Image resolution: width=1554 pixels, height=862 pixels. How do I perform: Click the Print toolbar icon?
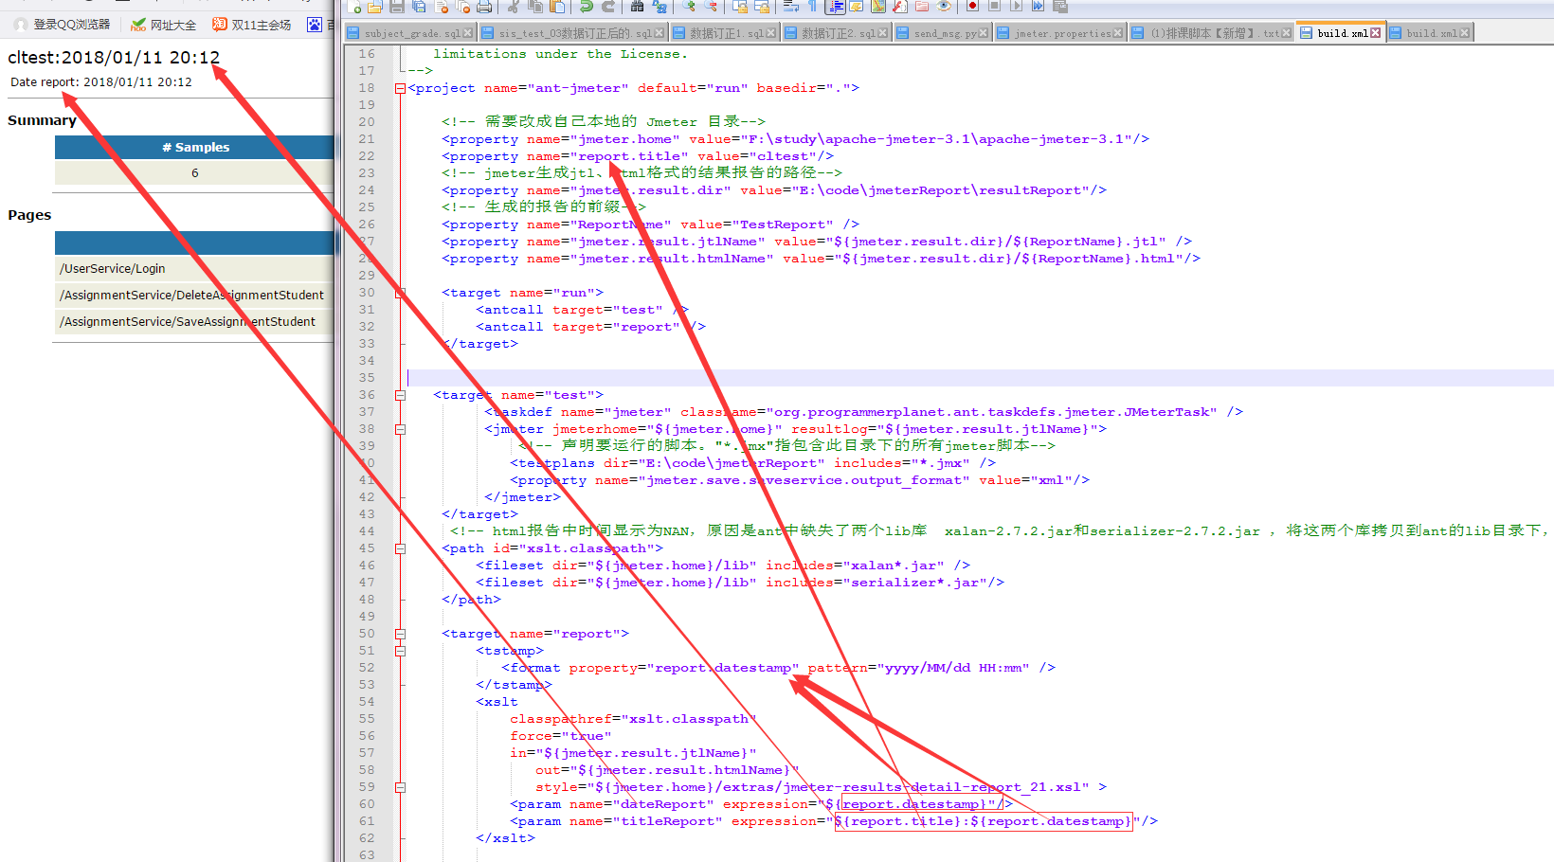pos(484,6)
